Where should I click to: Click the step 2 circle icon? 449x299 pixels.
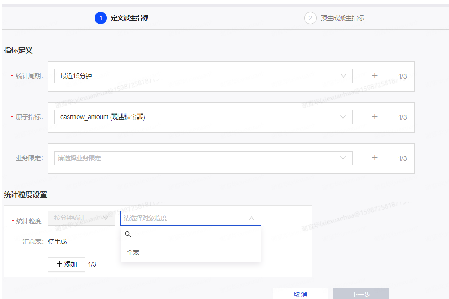310,18
